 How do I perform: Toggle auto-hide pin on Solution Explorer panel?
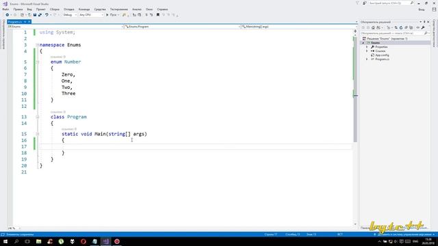pyautogui.click(x=424, y=22)
